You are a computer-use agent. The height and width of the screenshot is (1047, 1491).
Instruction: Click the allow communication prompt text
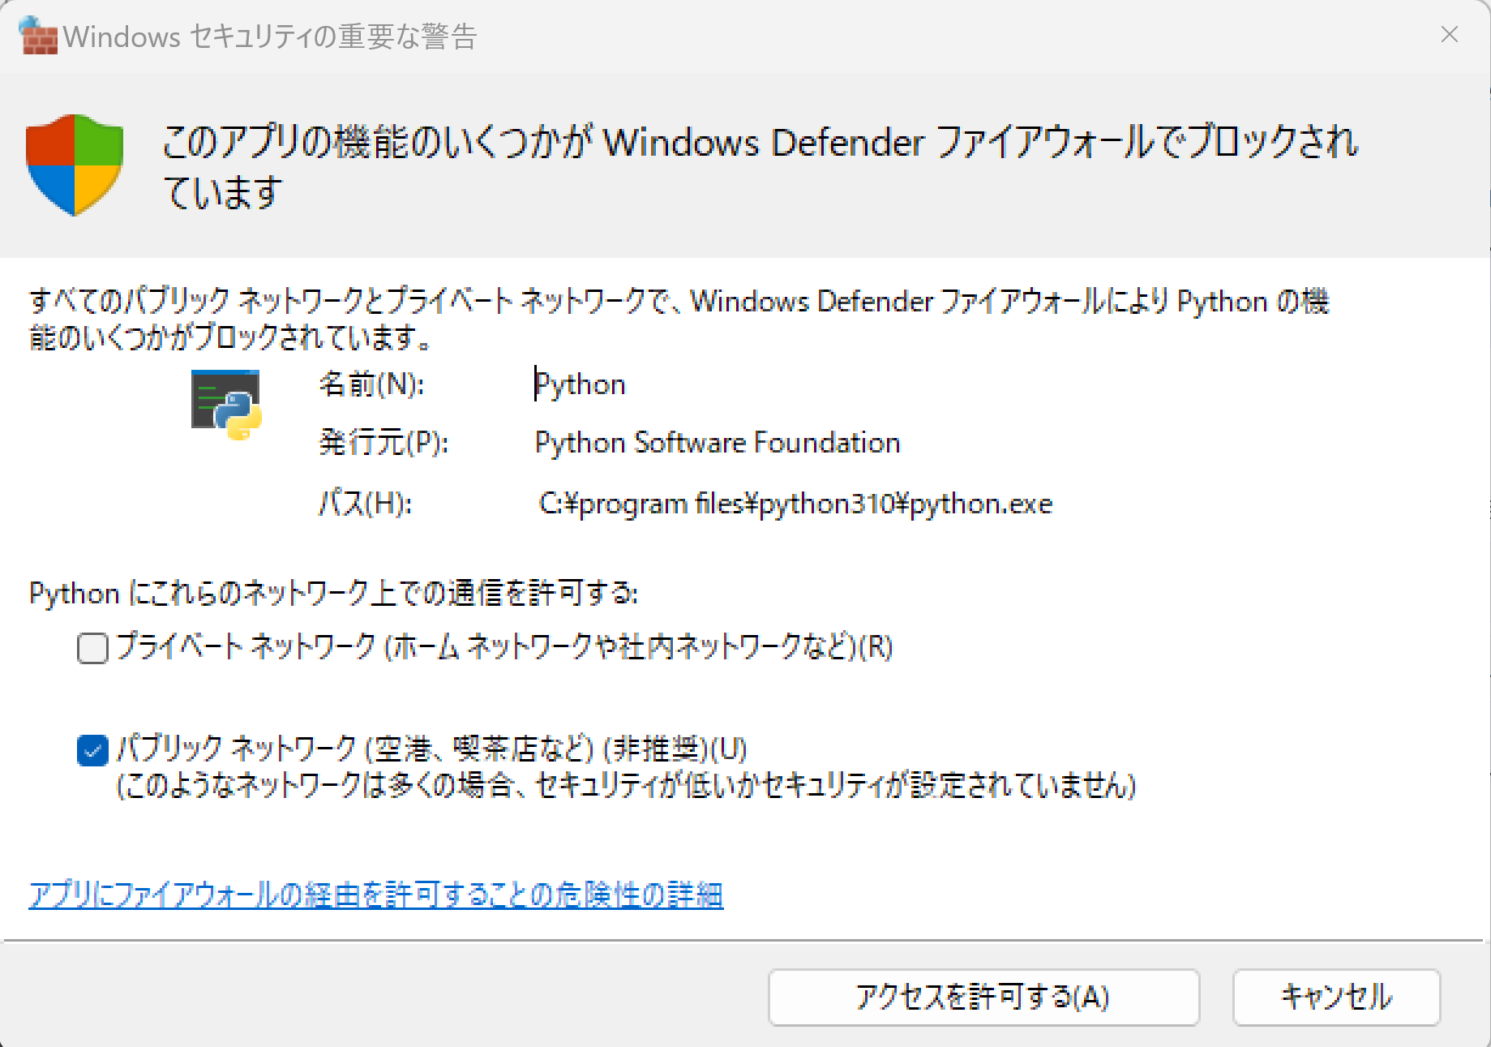[333, 594]
